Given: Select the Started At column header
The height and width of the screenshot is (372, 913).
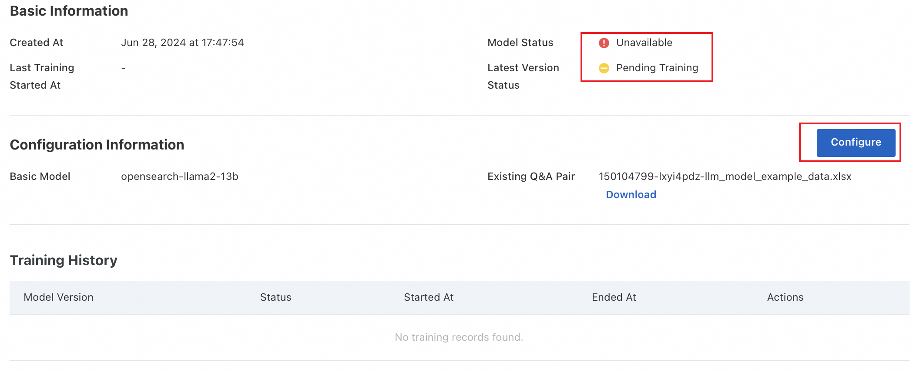Looking at the screenshot, I should [x=428, y=297].
